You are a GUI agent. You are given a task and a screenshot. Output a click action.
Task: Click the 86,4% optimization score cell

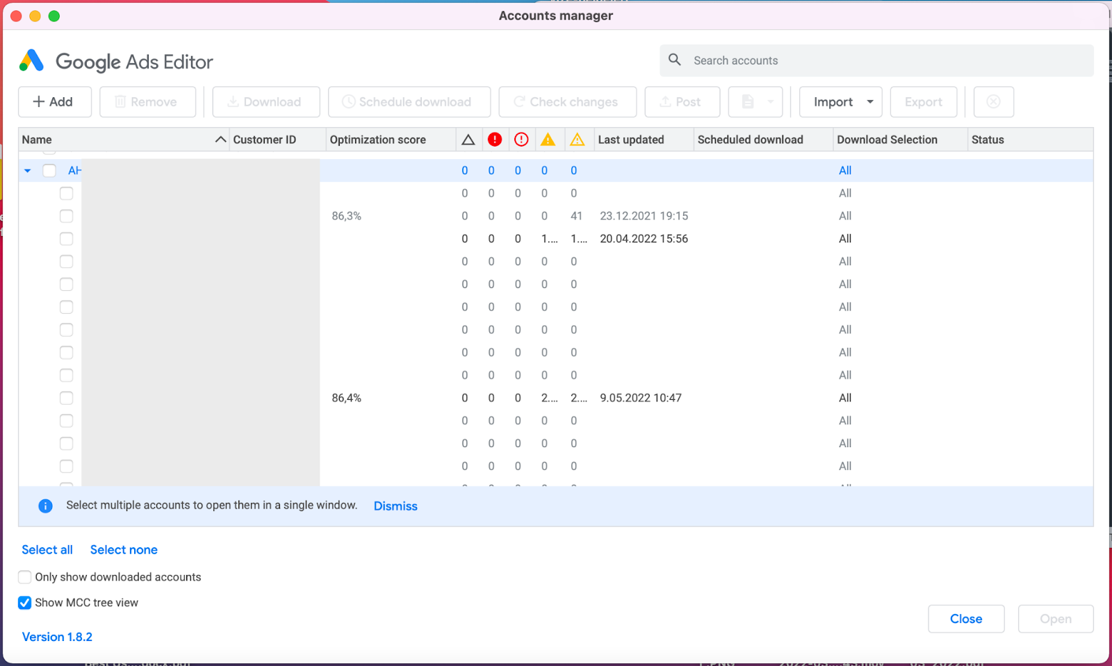click(347, 398)
